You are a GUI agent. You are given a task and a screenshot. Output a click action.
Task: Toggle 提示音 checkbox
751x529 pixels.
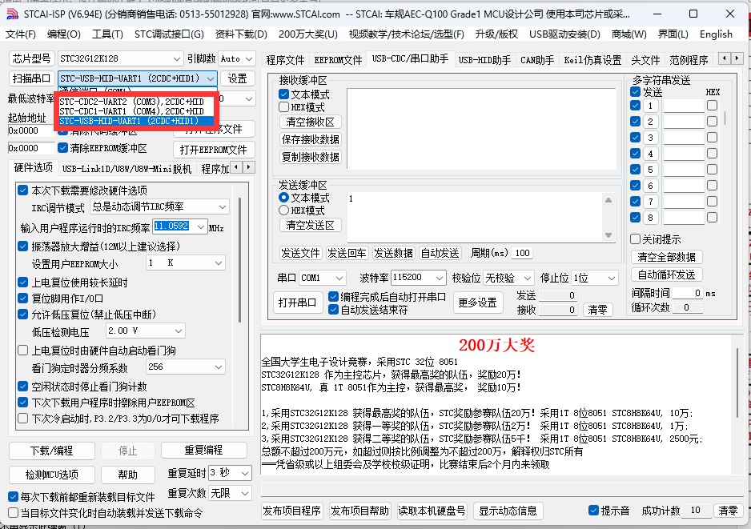pyautogui.click(x=593, y=511)
